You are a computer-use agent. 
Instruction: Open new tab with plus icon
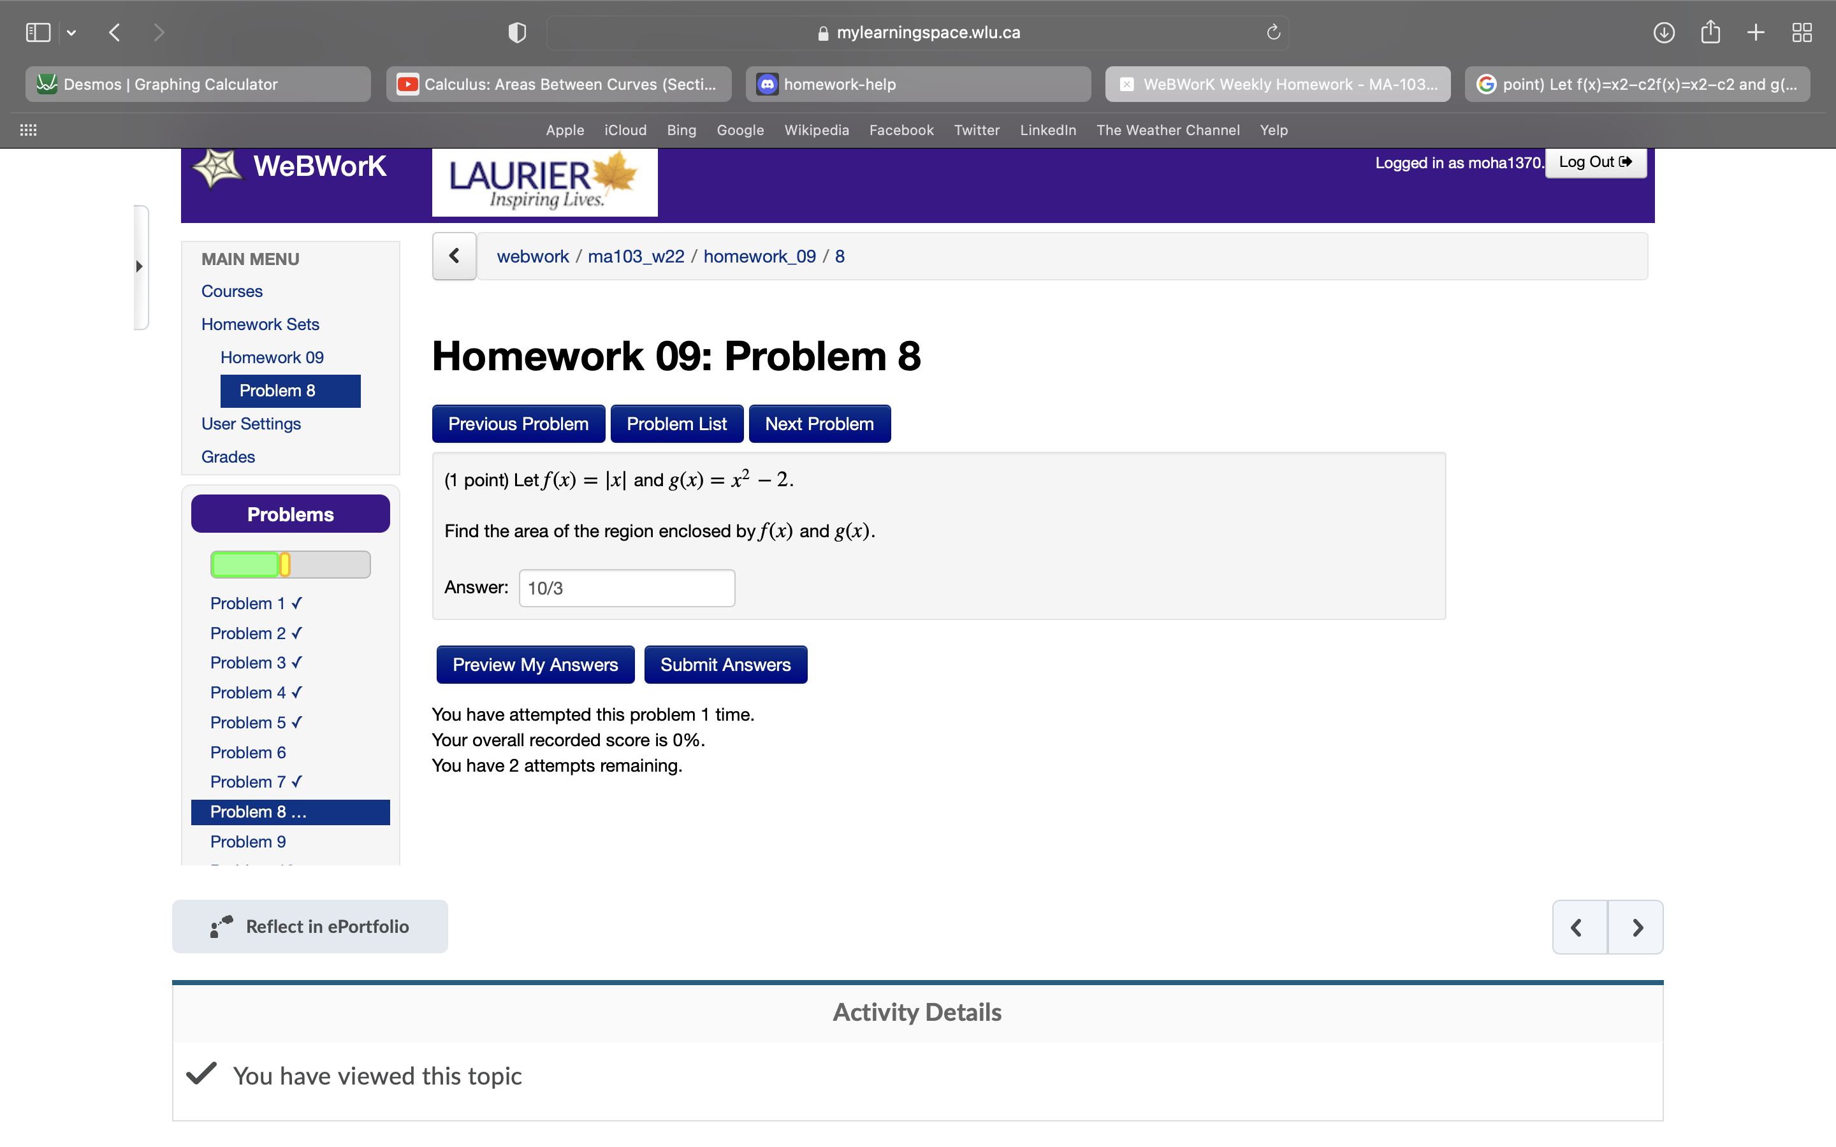(1756, 32)
